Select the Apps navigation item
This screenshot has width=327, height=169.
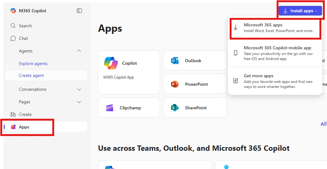tap(24, 127)
